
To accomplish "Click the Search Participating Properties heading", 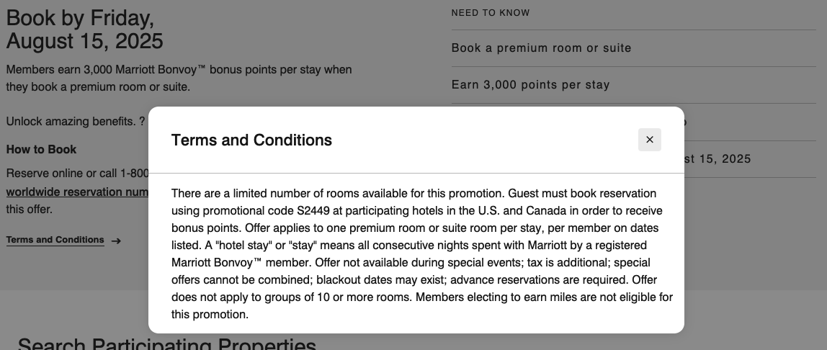I will [166, 344].
